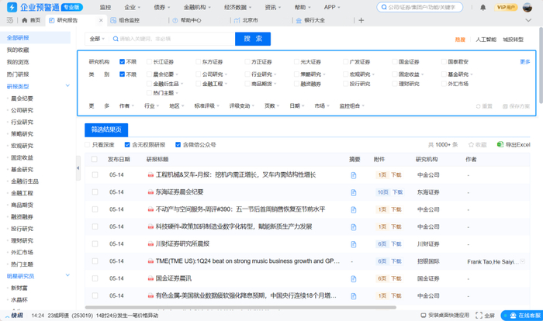This screenshot has height=321, width=543.
Task: Click the favorites star icon
Action: 472,144
